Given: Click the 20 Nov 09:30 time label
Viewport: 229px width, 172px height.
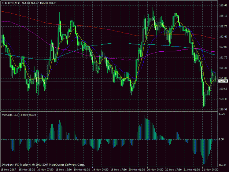Looking at the screenshot, I should click(155, 169).
